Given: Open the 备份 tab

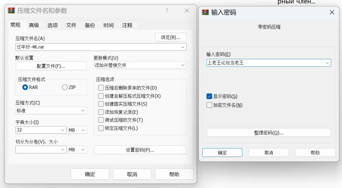Looking at the screenshot, I should click(x=90, y=25).
